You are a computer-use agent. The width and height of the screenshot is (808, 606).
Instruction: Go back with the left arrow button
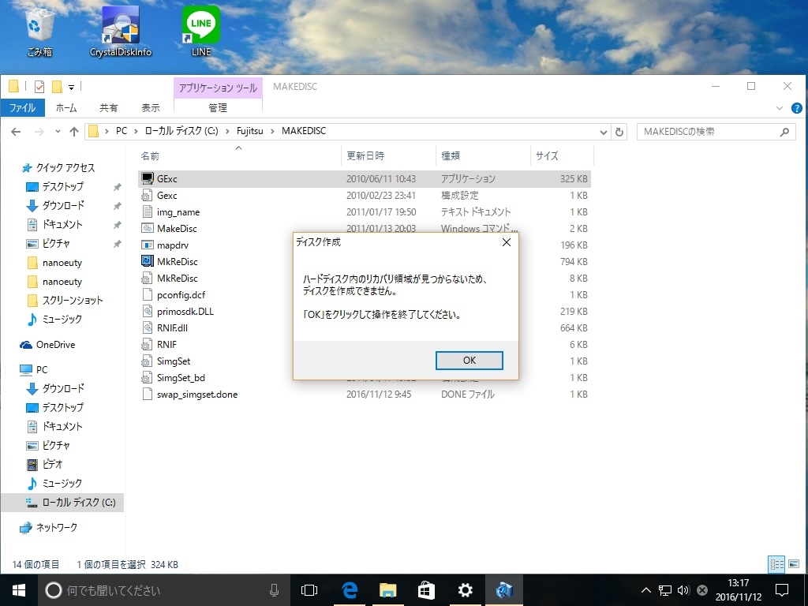(16, 132)
